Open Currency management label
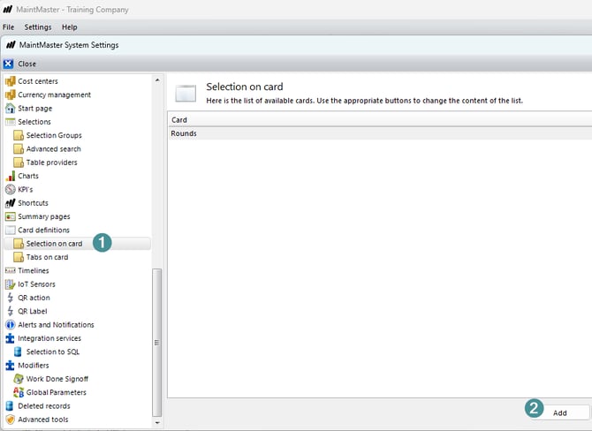Image resolution: width=592 pixels, height=431 pixels. 55,95
